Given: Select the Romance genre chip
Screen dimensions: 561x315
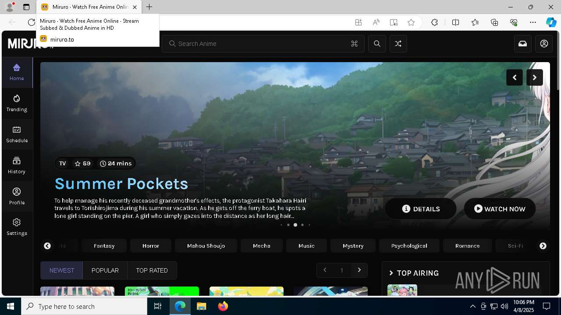Looking at the screenshot, I should tap(468, 246).
